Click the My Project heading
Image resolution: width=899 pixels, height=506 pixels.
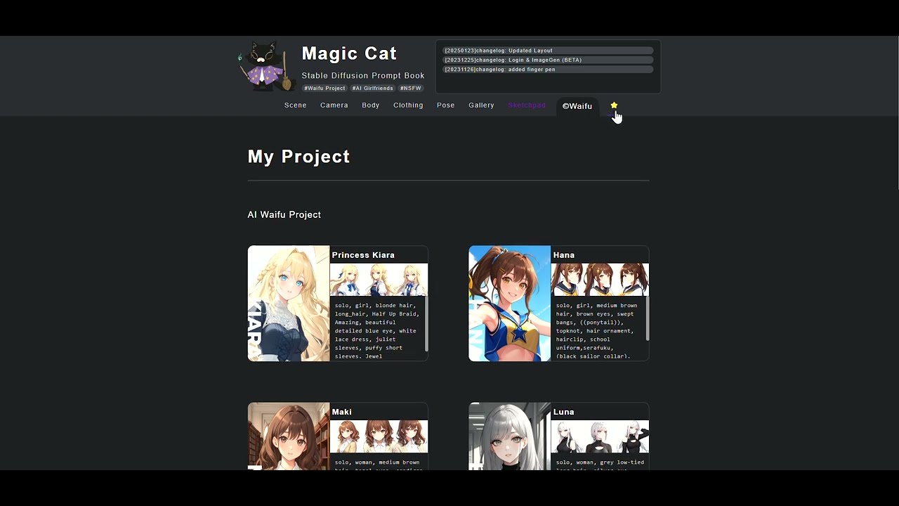coord(298,157)
